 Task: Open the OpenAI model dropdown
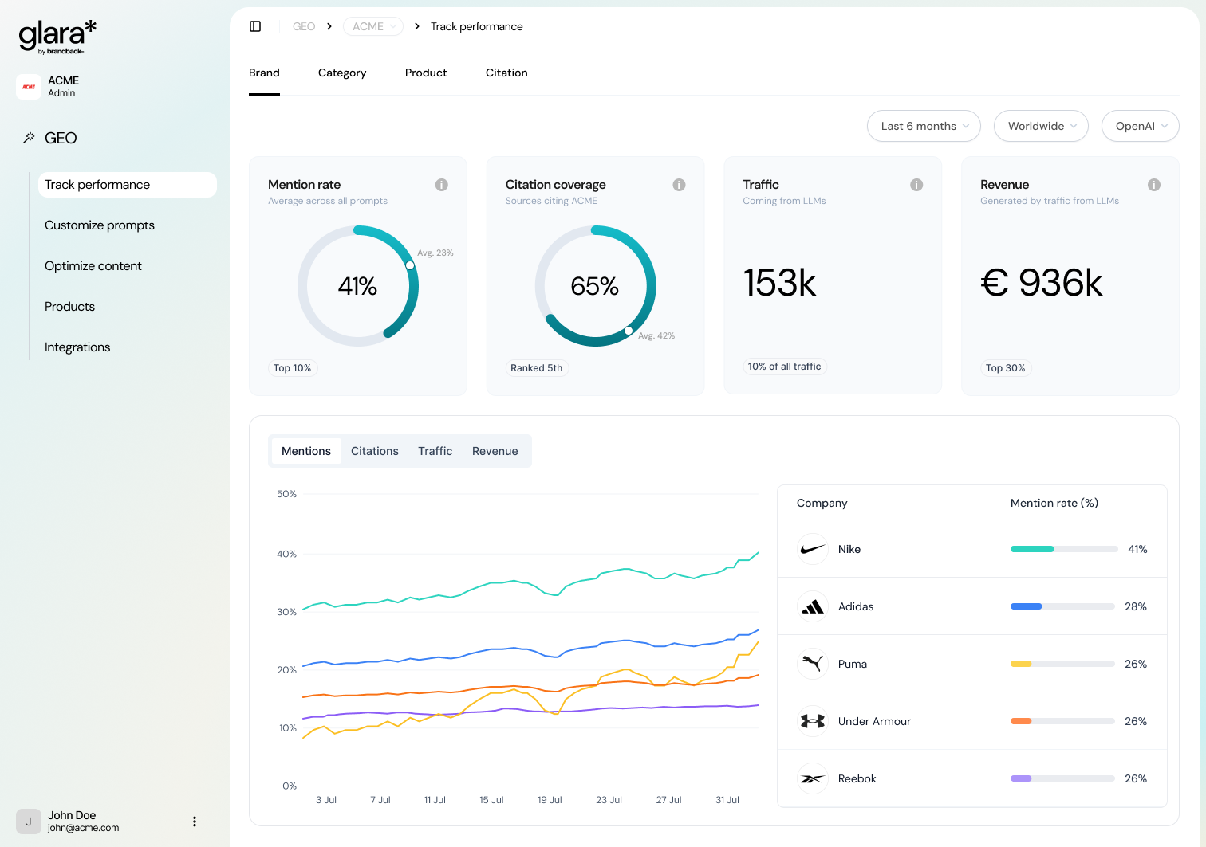(1141, 126)
